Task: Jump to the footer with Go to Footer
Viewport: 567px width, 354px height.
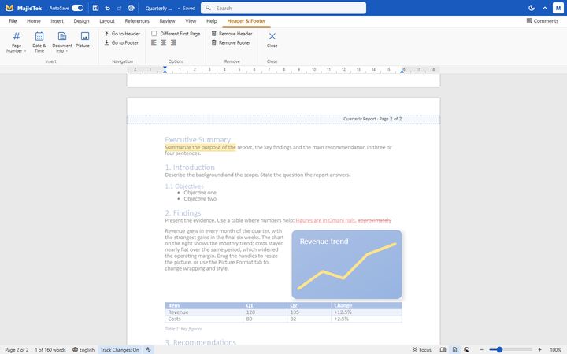Action: (121, 42)
